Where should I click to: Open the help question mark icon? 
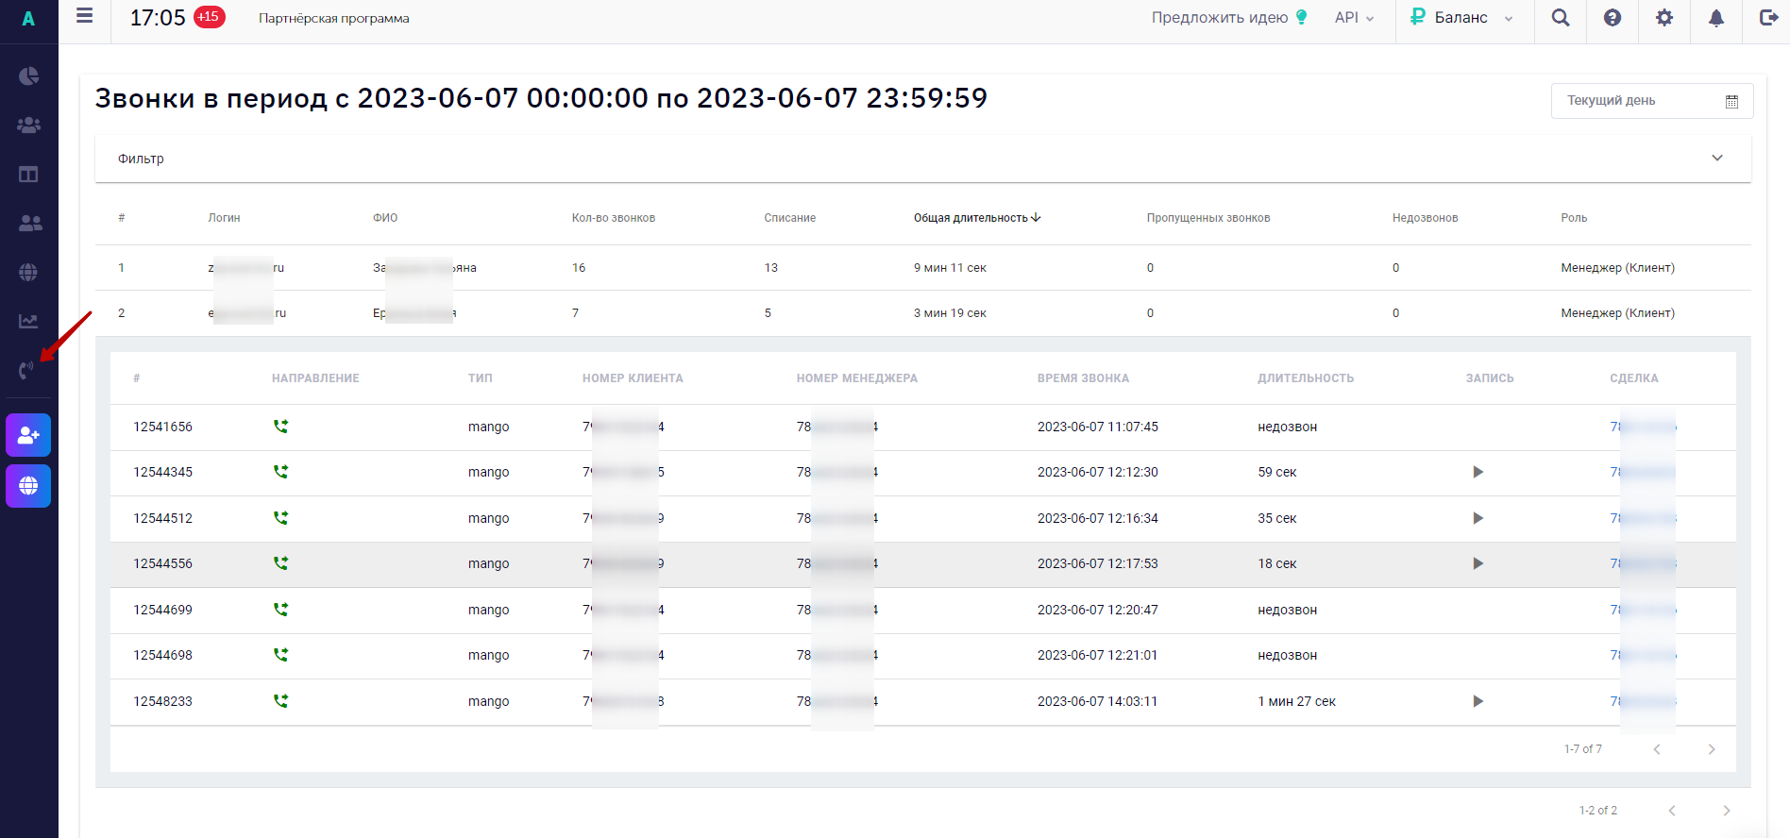[1613, 18]
